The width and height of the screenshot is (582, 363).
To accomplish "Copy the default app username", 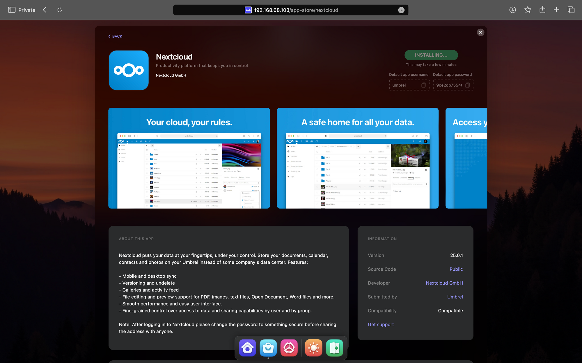I will coord(424,85).
